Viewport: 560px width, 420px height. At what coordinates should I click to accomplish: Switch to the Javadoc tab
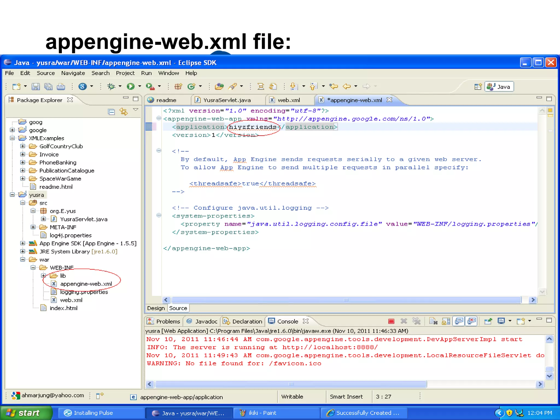click(x=202, y=321)
